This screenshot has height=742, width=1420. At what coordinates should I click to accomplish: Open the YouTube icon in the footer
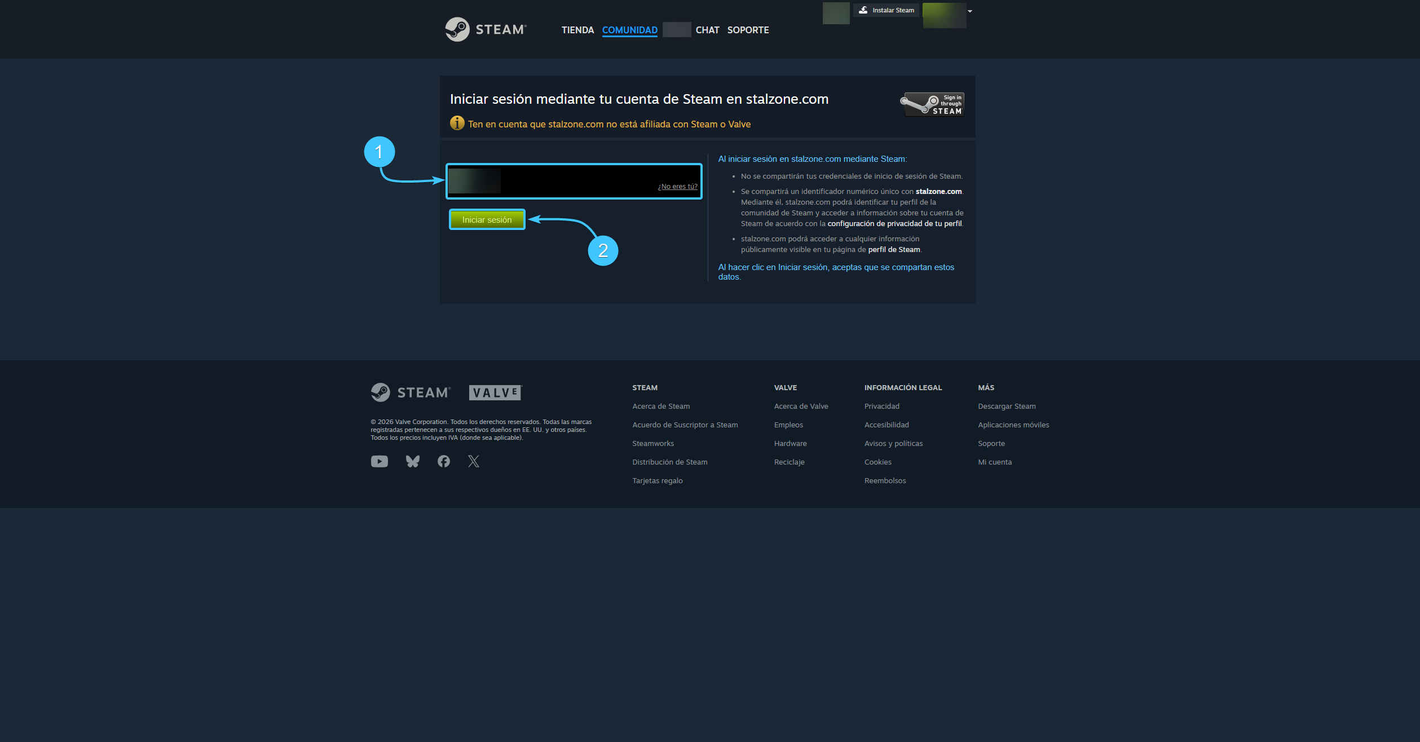380,462
